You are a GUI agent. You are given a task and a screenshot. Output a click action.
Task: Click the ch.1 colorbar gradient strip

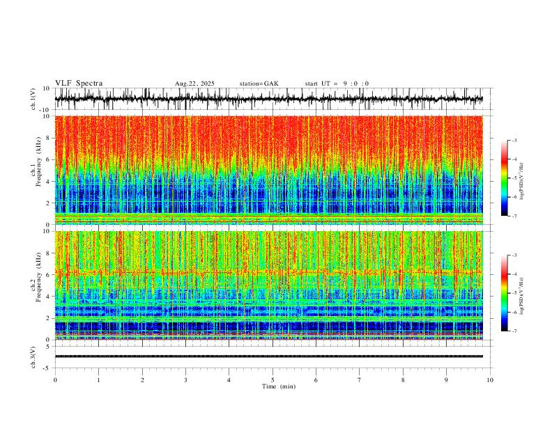point(505,178)
